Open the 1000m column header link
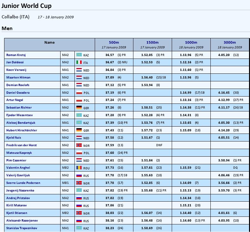Viewport: 250px width, 232px height. coord(191,42)
